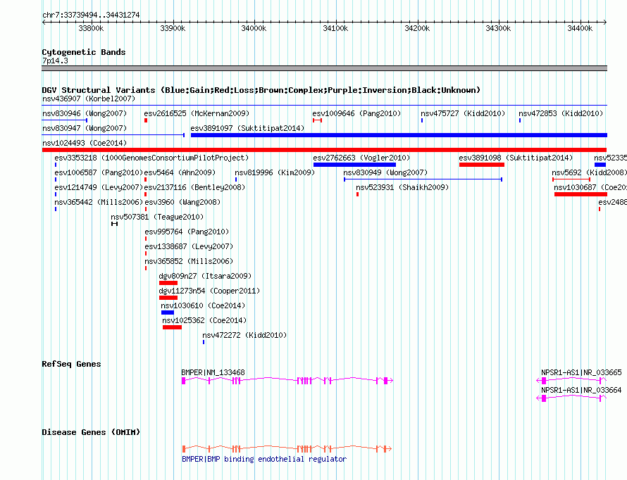Click dgv809n27 (Itsara2009) label

[x=205, y=276]
